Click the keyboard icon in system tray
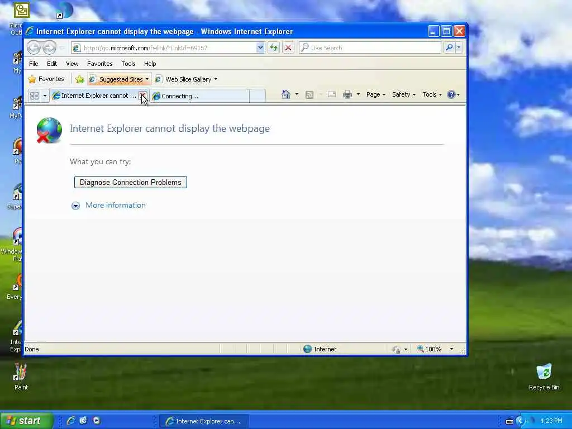Viewport: 572px width, 429px height. pyautogui.click(x=509, y=421)
